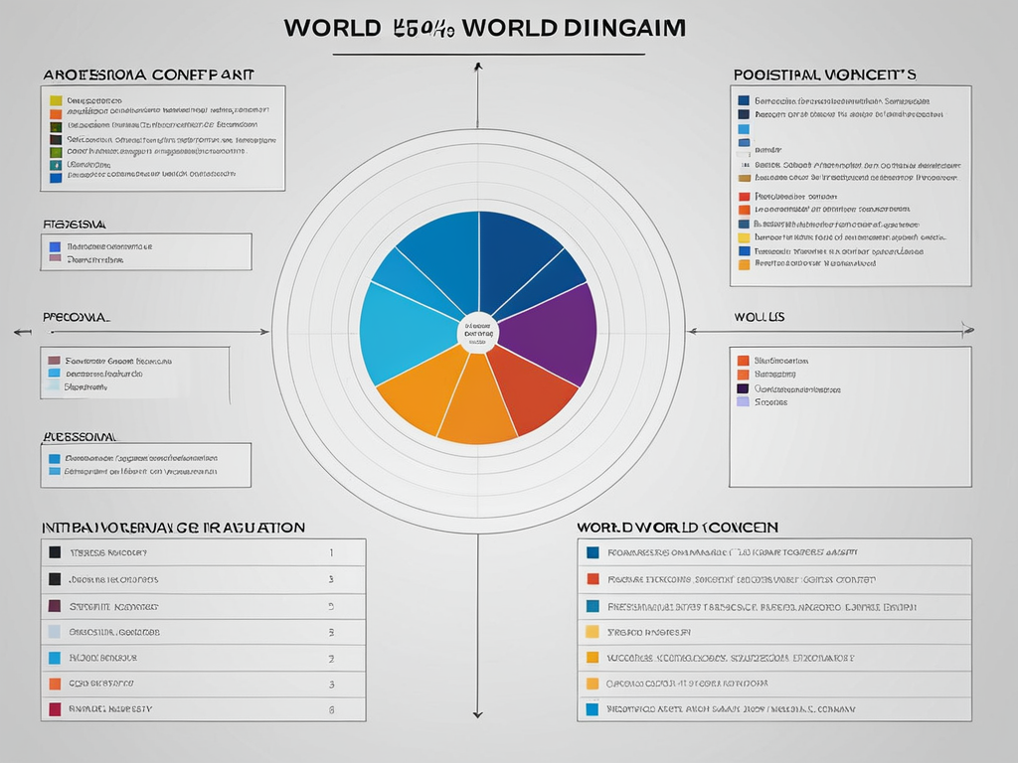Select the black swatch in table row 1
This screenshot has height=763, width=1018.
point(55,552)
